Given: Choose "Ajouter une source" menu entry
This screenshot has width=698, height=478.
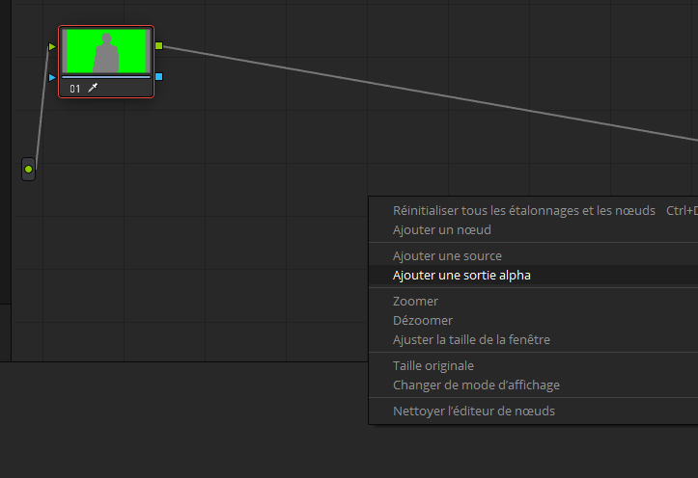Looking at the screenshot, I should (x=447, y=255).
